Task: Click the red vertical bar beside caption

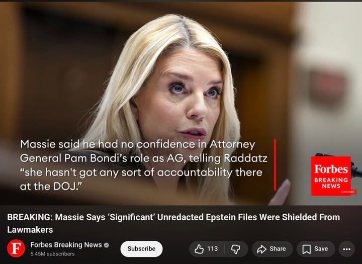Action: [x=275, y=164]
